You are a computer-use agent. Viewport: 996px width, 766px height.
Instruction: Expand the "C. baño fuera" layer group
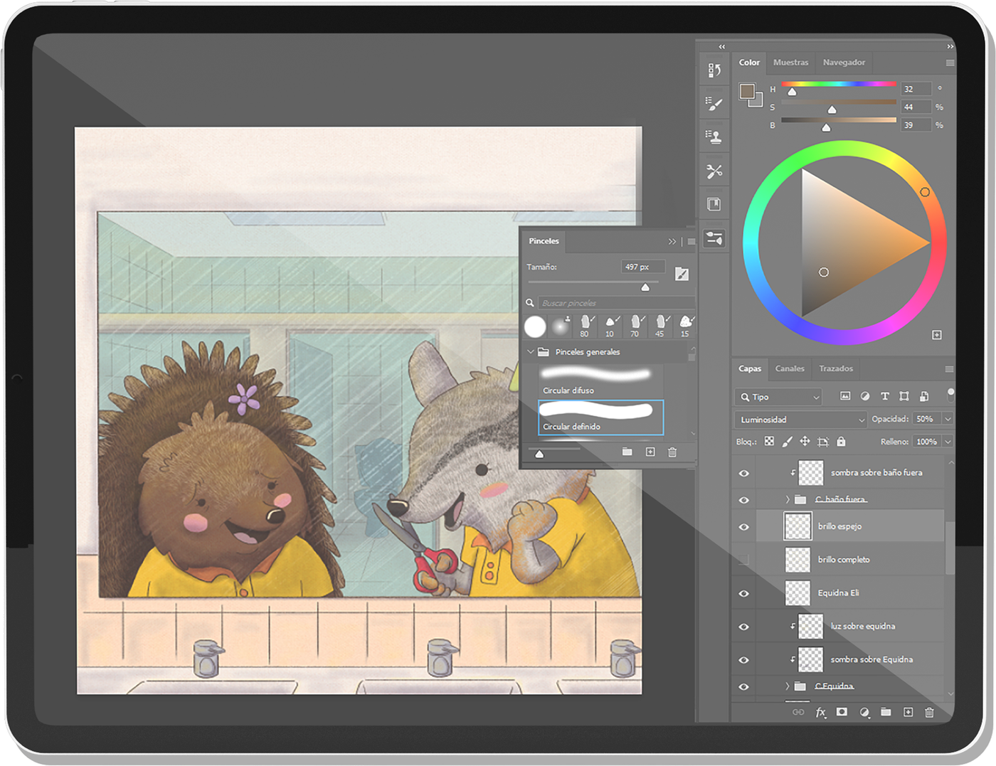(x=787, y=499)
